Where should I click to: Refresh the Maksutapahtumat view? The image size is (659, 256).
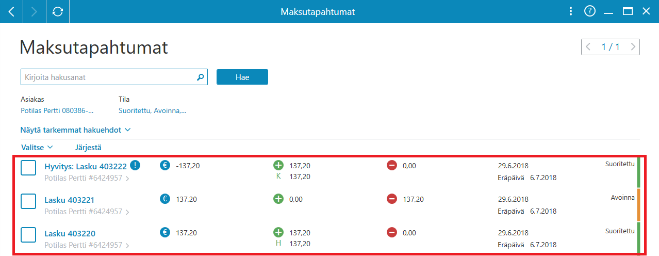tap(58, 11)
